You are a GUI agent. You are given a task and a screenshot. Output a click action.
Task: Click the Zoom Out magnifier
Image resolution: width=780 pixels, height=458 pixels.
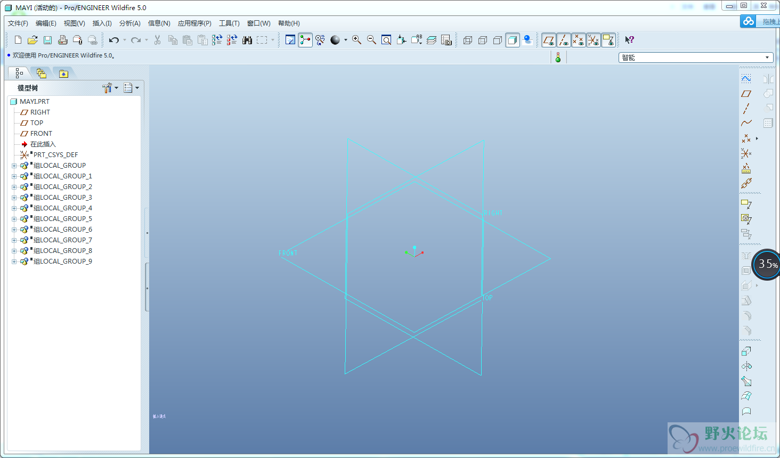click(371, 40)
